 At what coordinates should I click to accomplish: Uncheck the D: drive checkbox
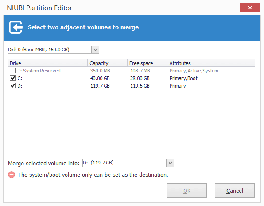pos(13,86)
